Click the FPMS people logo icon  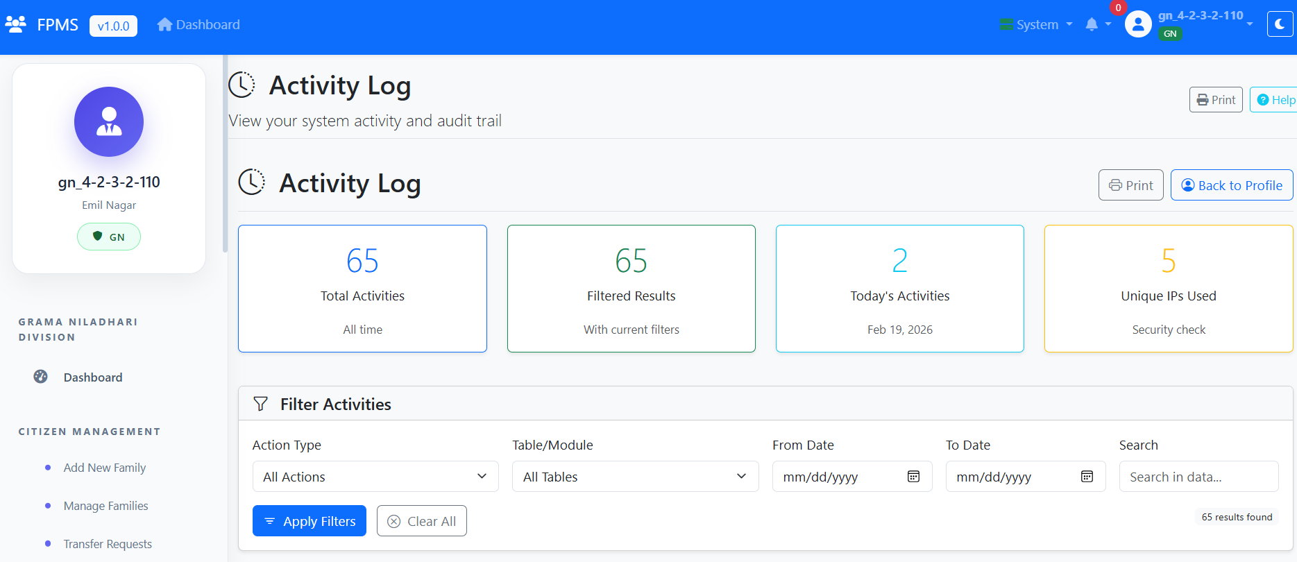(x=15, y=24)
